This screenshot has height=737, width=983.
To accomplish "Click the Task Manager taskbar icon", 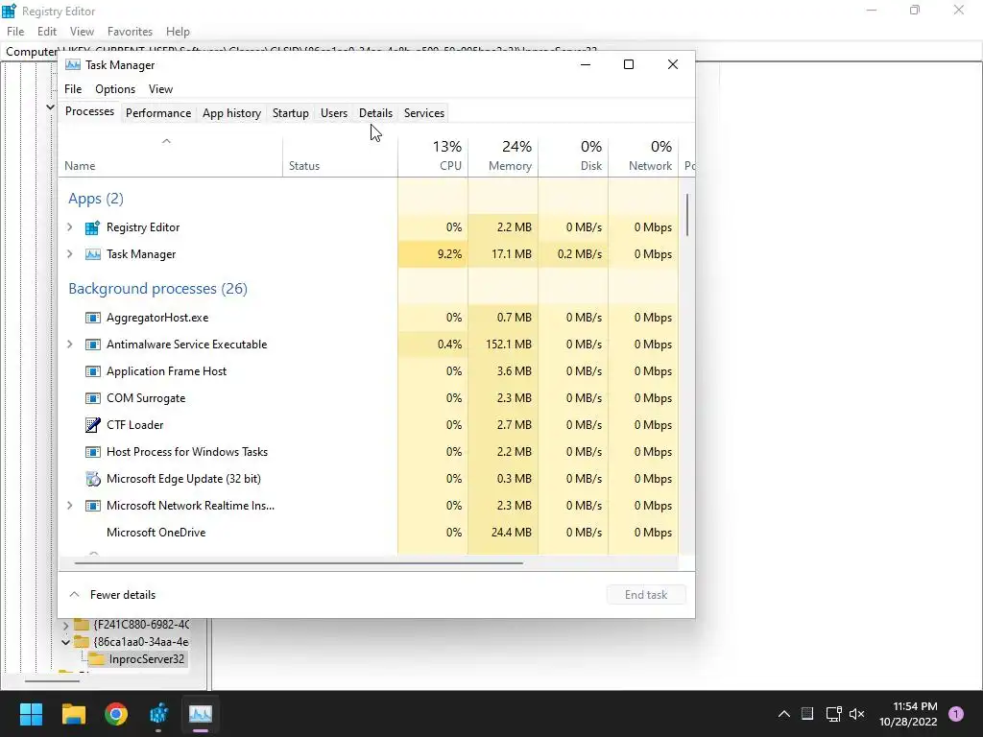I will (201, 714).
